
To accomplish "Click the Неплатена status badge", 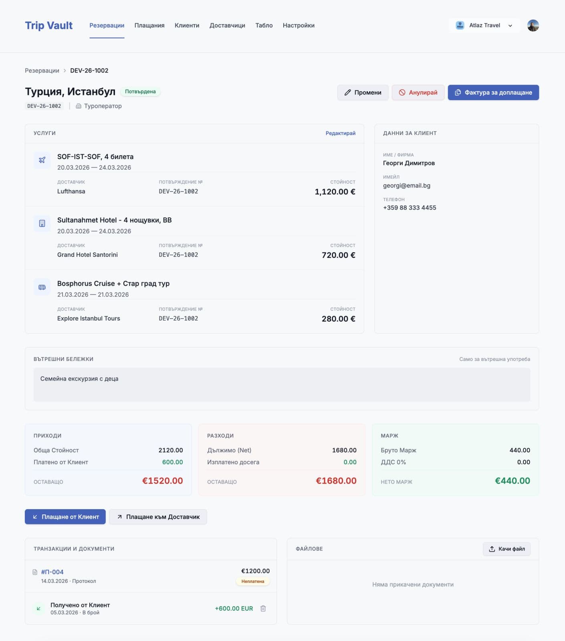I will (253, 581).
